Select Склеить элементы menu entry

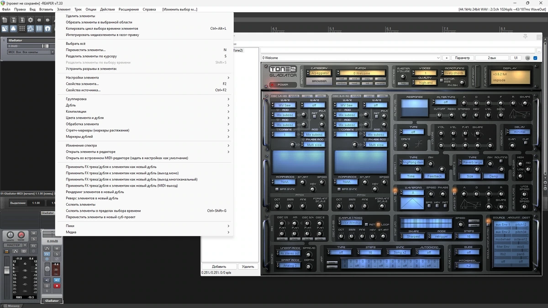144,204
